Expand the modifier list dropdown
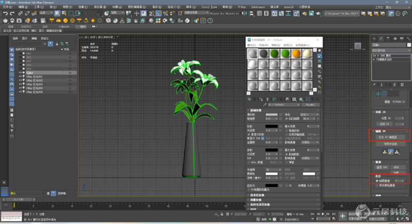 (390, 51)
